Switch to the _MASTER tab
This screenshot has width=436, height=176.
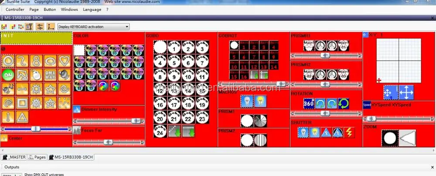[14, 157]
